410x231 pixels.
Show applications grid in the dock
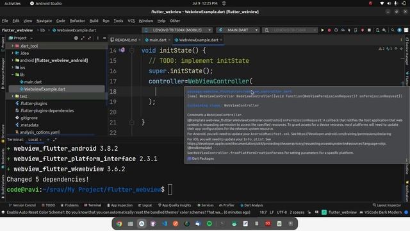point(290,223)
